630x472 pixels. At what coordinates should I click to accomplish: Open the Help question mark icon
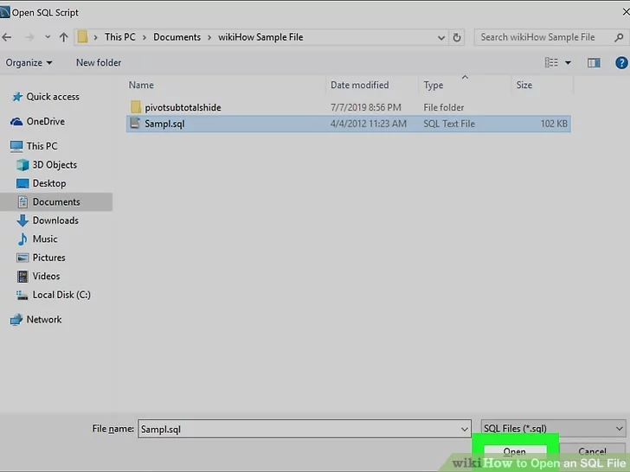pos(620,62)
